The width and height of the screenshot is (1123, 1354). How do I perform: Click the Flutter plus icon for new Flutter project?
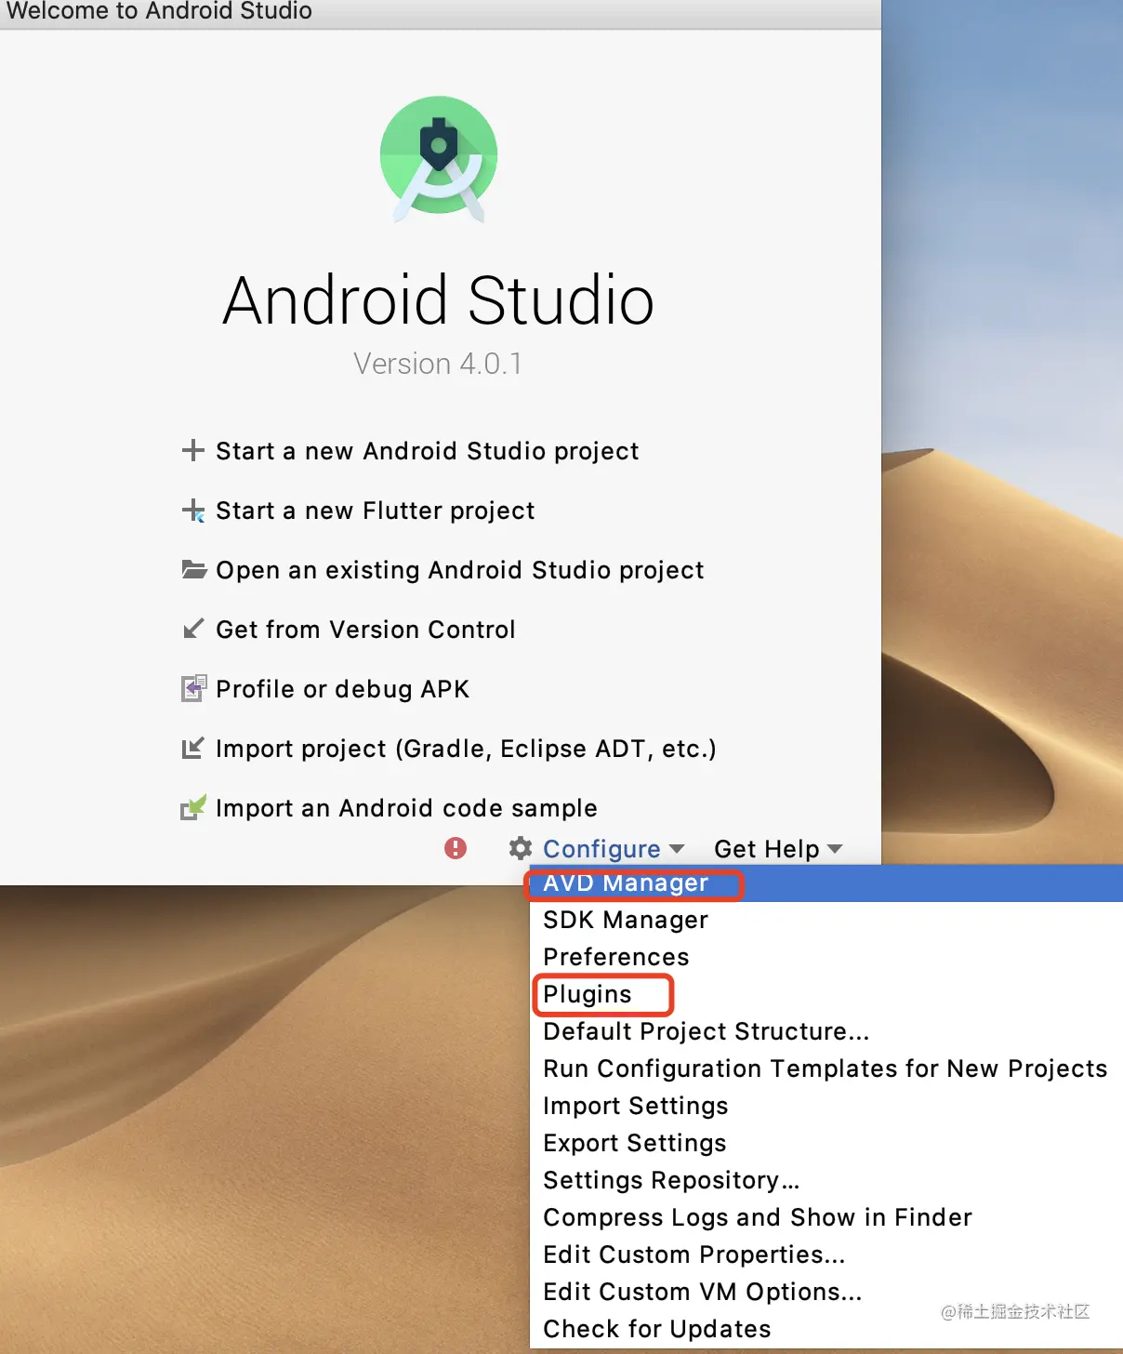(192, 511)
